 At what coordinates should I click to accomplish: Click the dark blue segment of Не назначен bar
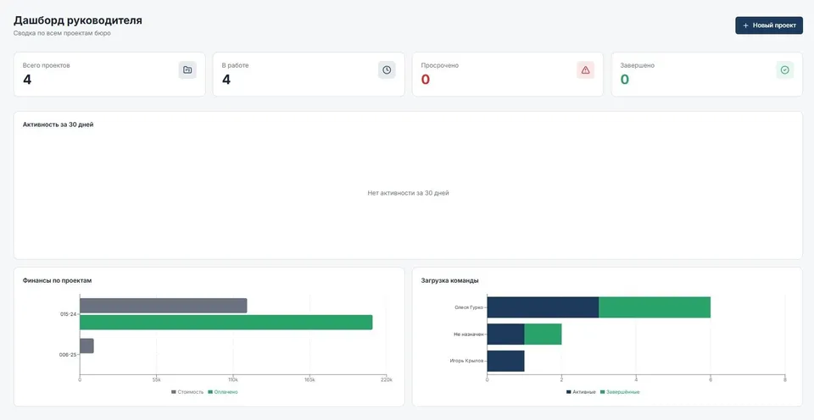[x=505, y=334]
